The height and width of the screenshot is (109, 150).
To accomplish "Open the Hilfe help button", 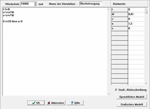I will point(75,103).
